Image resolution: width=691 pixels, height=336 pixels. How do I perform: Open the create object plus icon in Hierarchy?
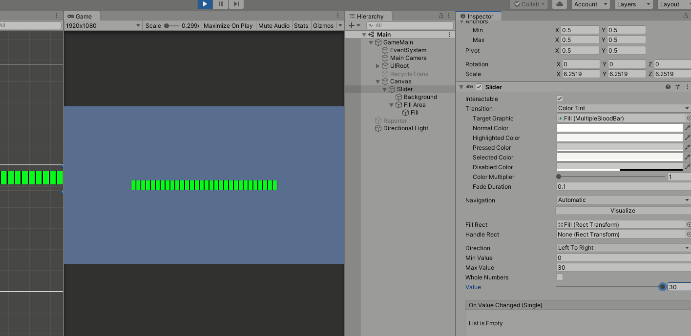click(x=351, y=25)
